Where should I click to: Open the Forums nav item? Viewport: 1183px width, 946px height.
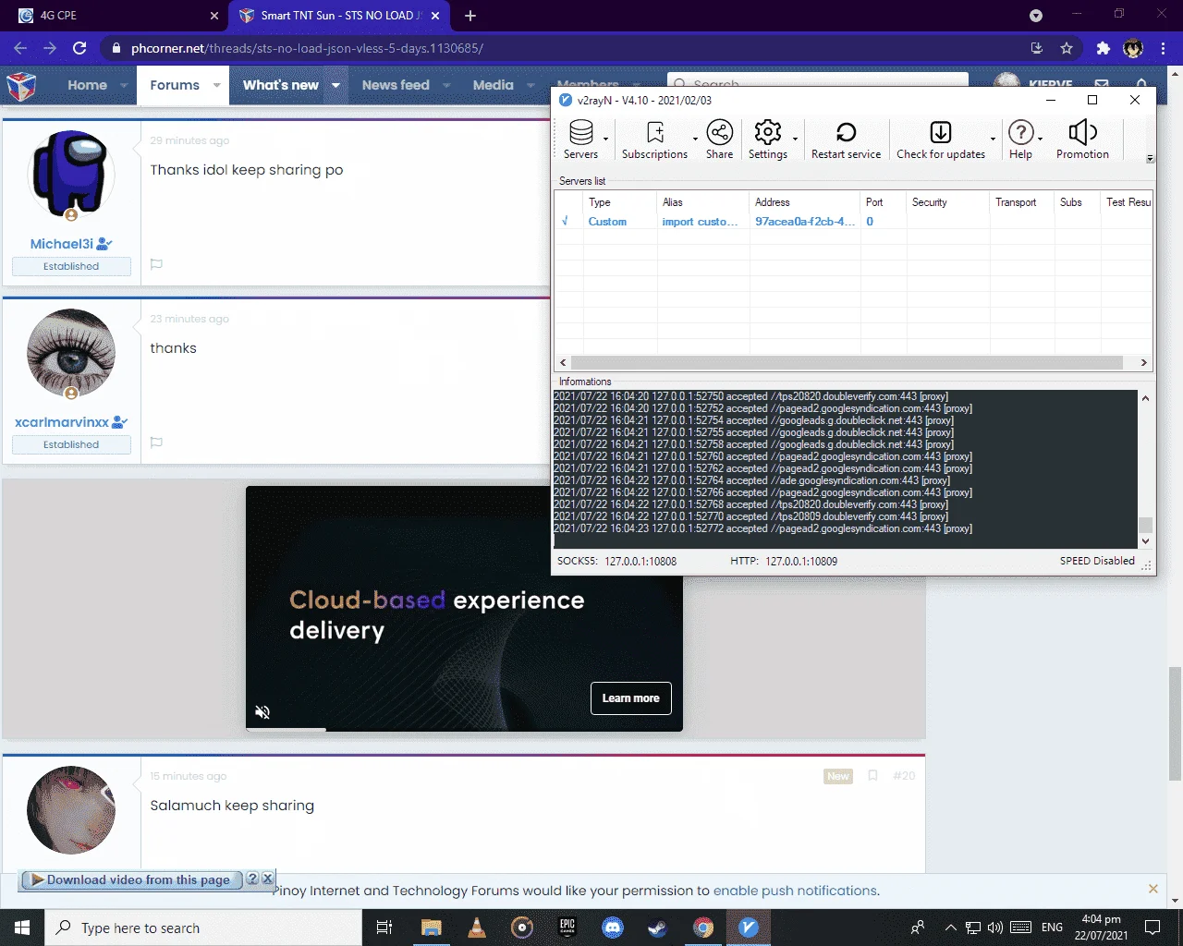tap(175, 85)
